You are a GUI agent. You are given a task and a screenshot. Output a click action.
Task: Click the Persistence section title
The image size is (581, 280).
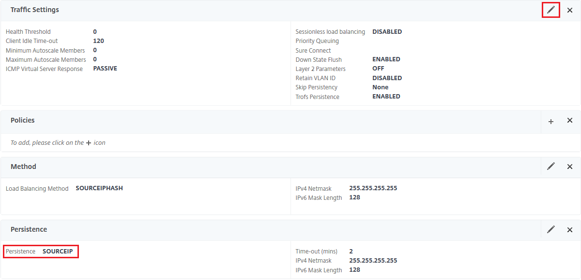(29, 229)
